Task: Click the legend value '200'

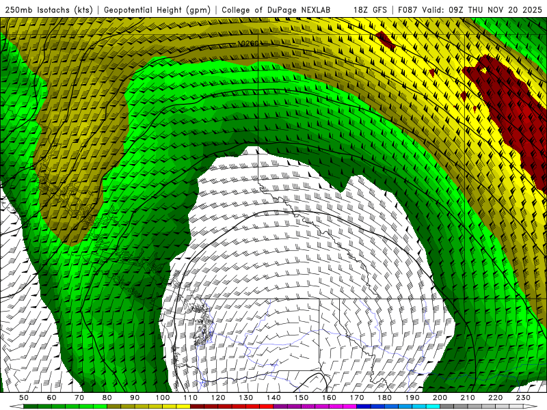Action: [x=440, y=398]
